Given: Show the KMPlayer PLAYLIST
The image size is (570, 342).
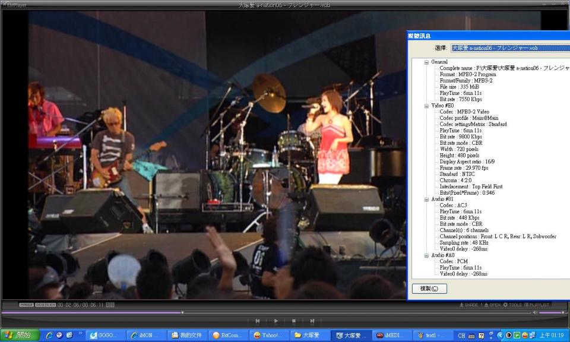Looking at the screenshot, I should [x=537, y=305].
